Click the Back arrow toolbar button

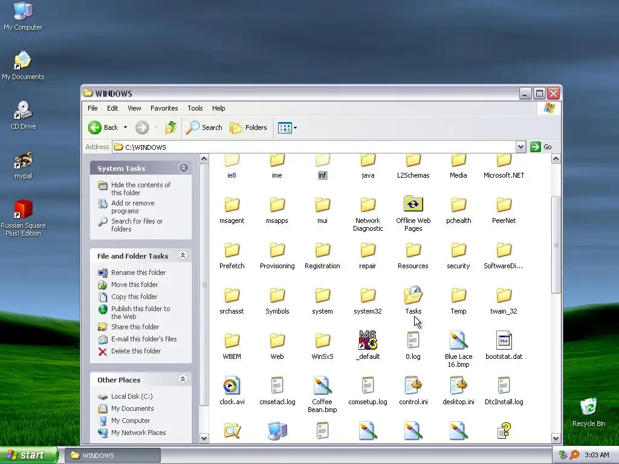pos(103,127)
